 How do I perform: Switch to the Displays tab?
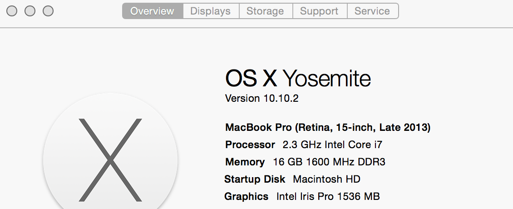click(x=211, y=11)
